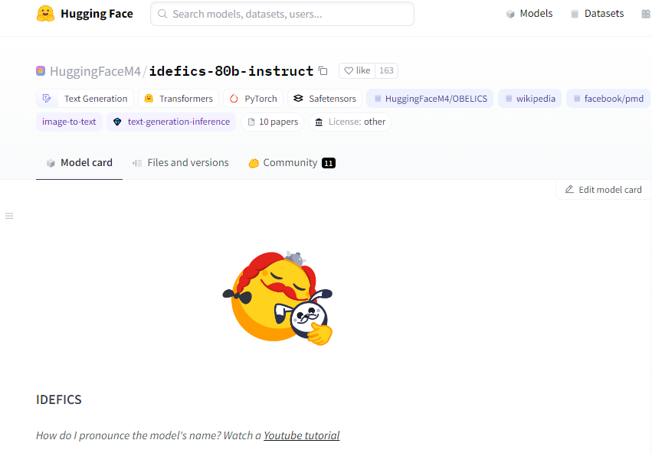Click the license bank building icon
Image resolution: width=652 pixels, height=453 pixels.
coord(319,122)
